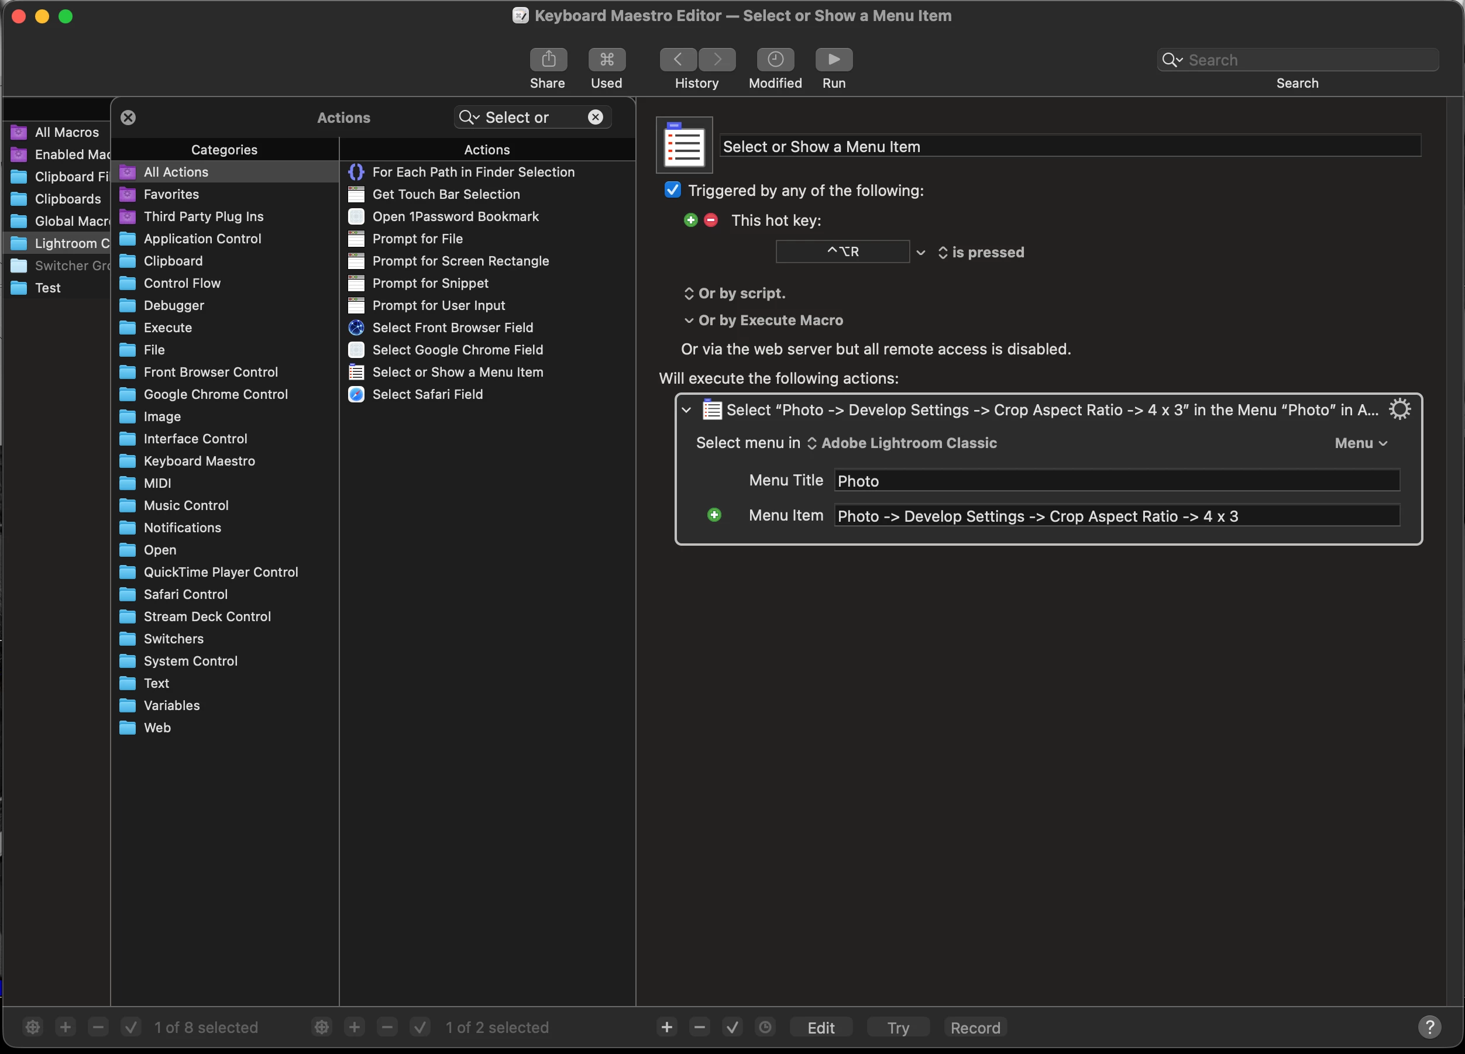Open the Menu dropdown in the action
Image resolution: width=1465 pixels, height=1054 pixels.
point(1360,443)
